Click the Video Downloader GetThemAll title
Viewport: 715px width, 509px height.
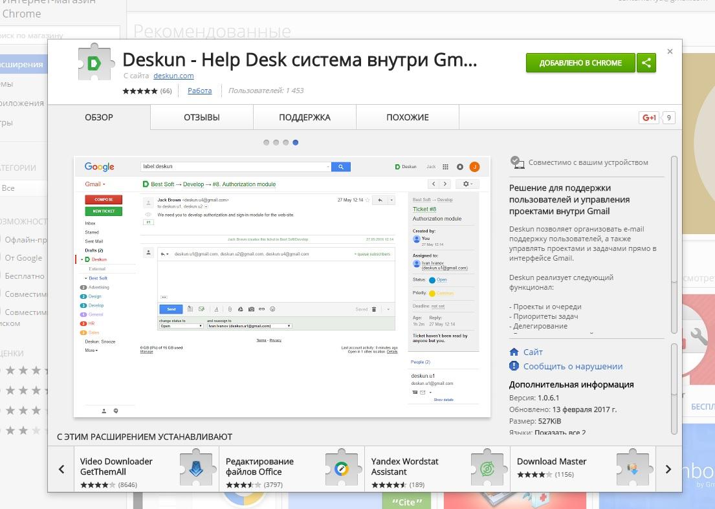pyautogui.click(x=116, y=466)
